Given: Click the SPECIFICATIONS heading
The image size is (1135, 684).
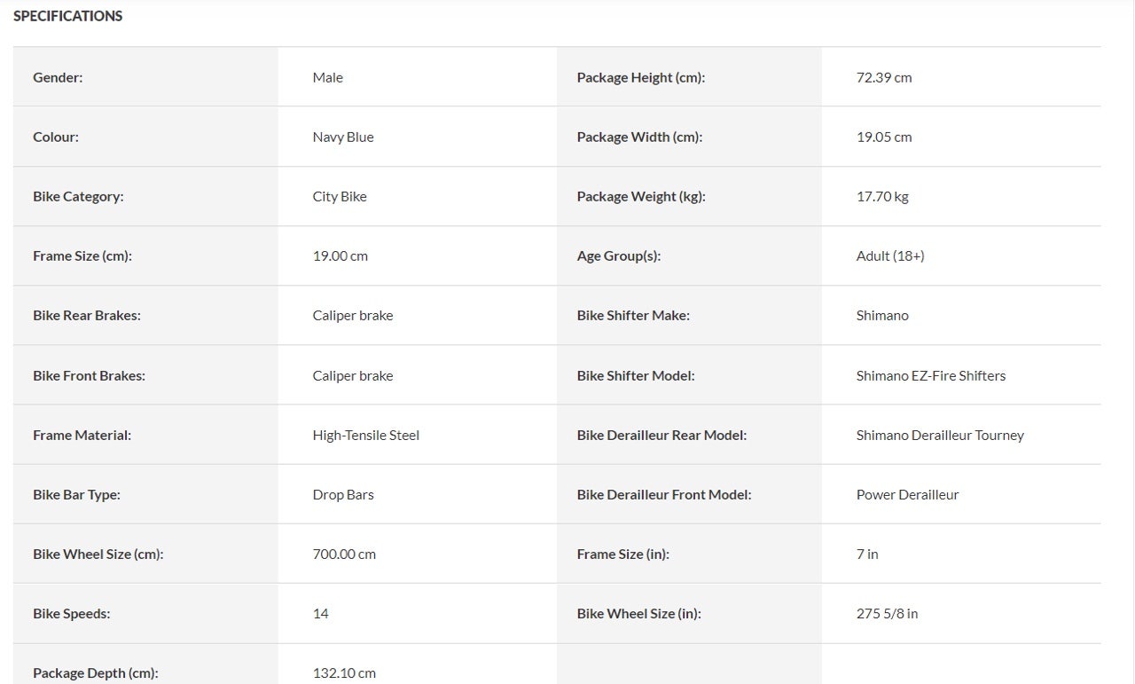Looking at the screenshot, I should point(68,16).
